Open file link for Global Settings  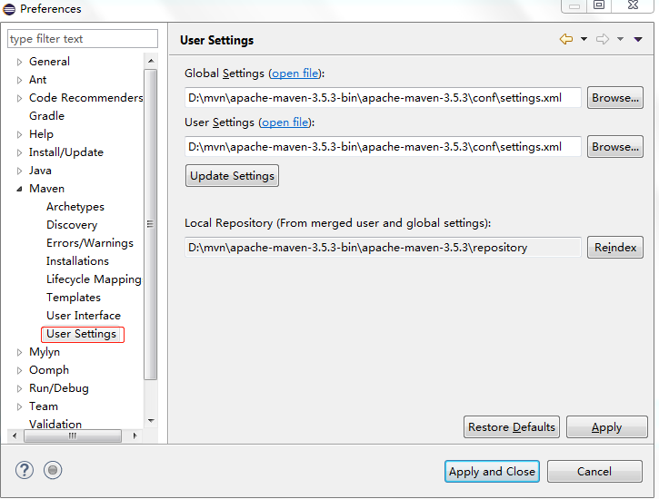point(295,73)
